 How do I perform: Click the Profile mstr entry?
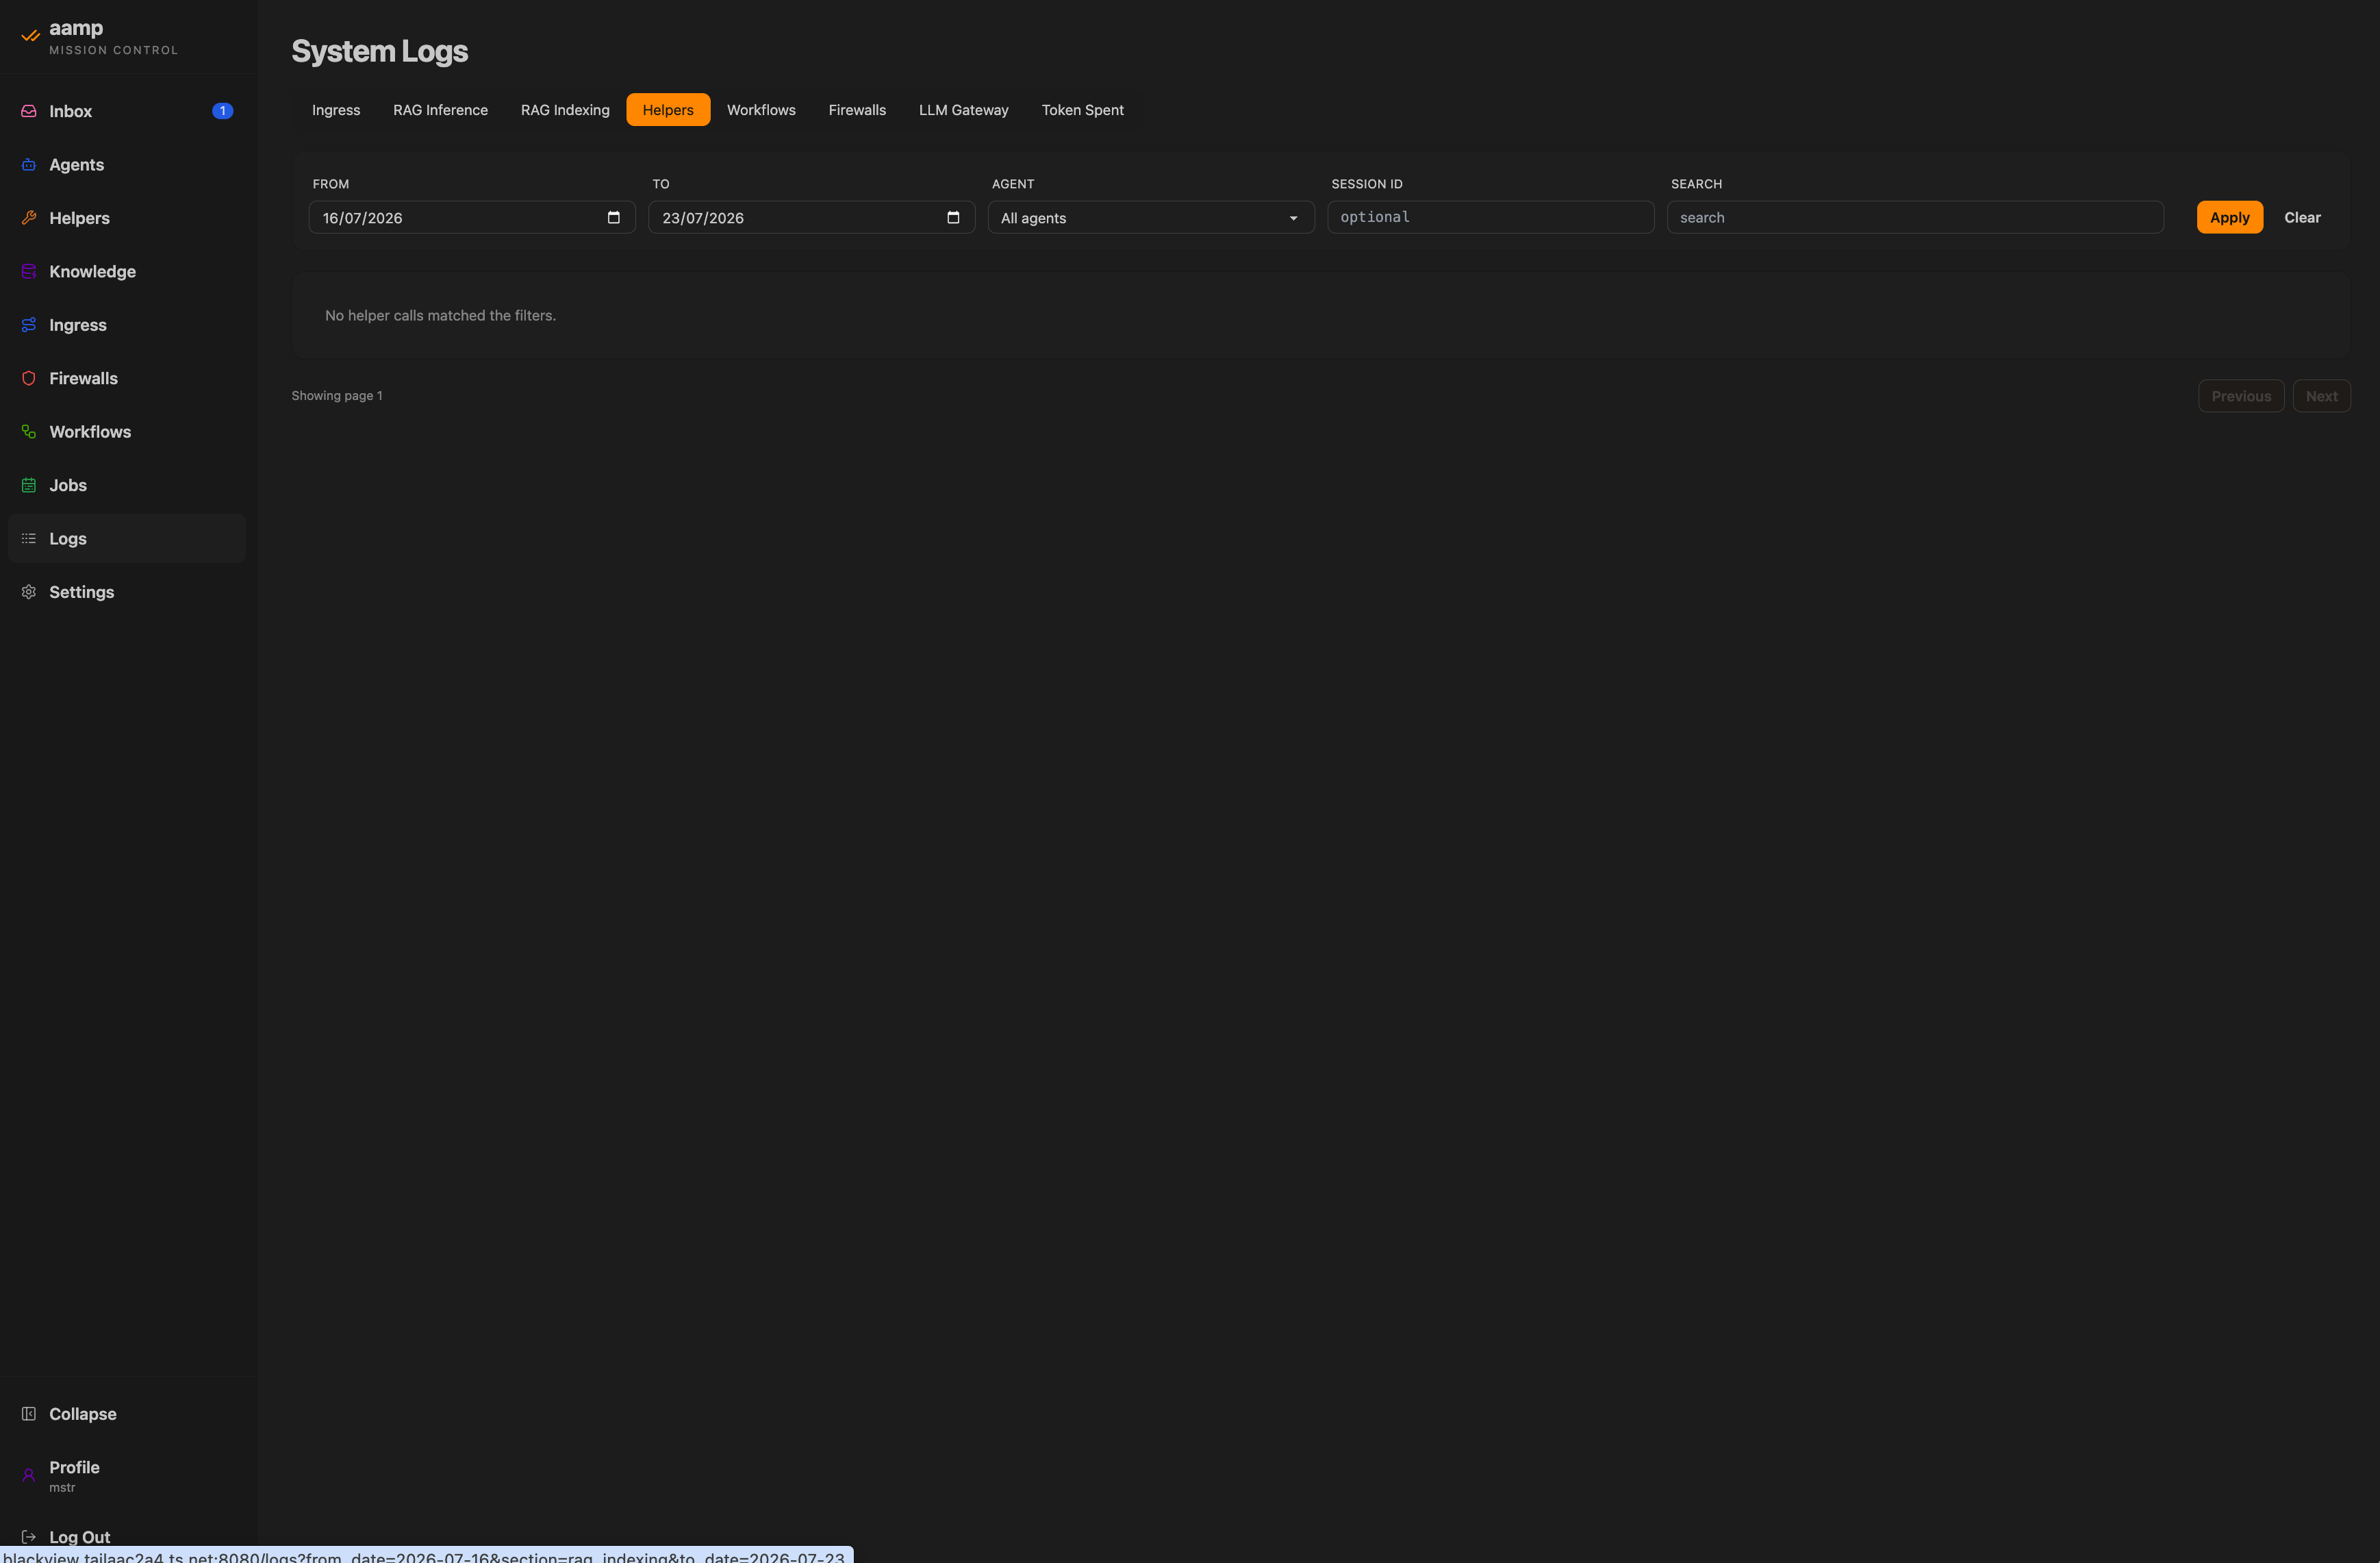click(127, 1476)
